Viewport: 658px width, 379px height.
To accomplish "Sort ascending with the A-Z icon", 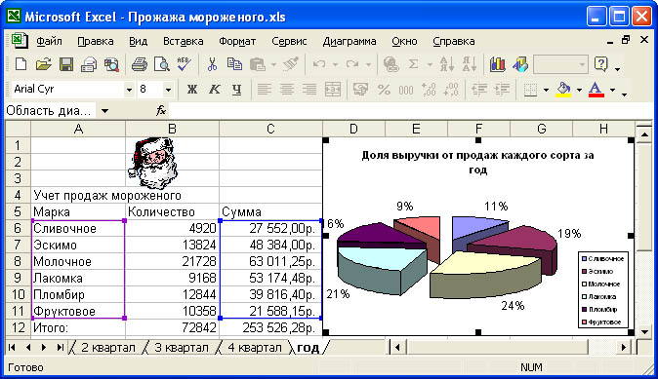I will pyautogui.click(x=446, y=64).
